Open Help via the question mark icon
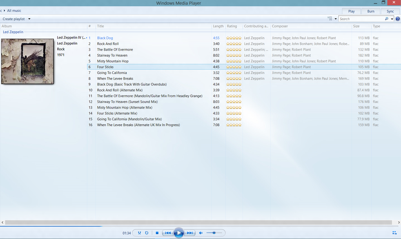Screen dimensions: 401x239 397,19
